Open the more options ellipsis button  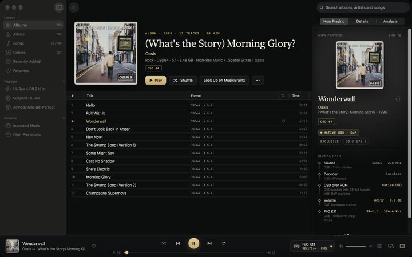[x=257, y=81]
